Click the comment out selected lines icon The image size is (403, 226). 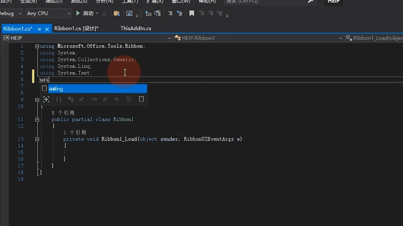[148, 13]
